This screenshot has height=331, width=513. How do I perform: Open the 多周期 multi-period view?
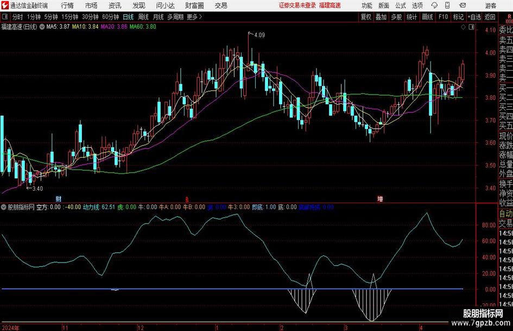coord(175,17)
